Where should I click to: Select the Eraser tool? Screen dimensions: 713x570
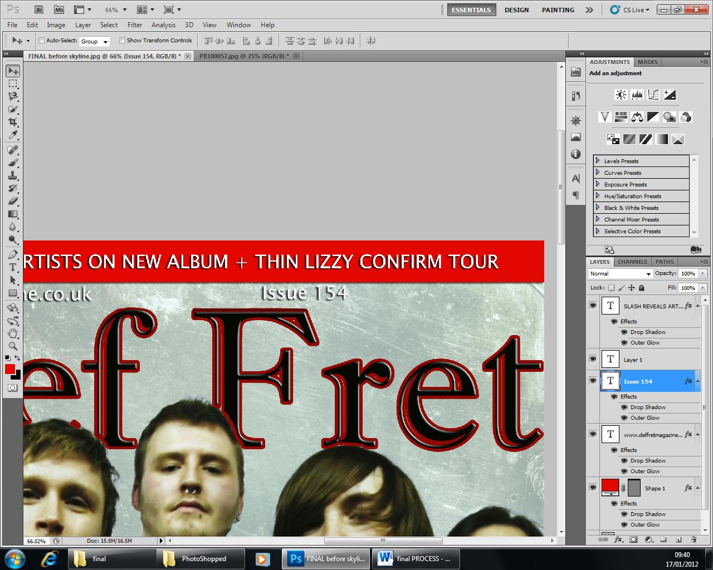[x=13, y=201]
